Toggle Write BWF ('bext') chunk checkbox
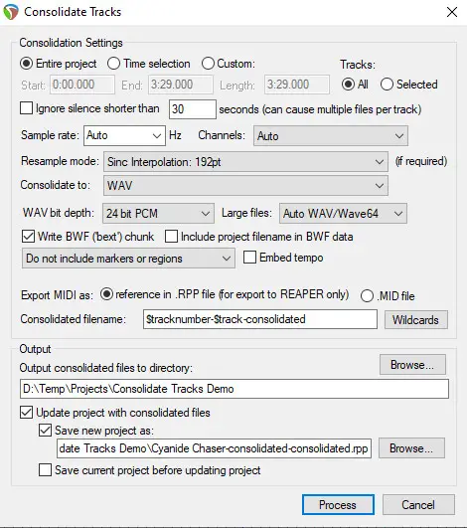This screenshot has width=467, height=528. (28, 237)
